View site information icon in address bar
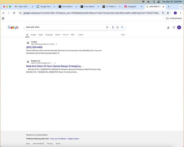The height and width of the screenshot is (147, 184). 20,13
